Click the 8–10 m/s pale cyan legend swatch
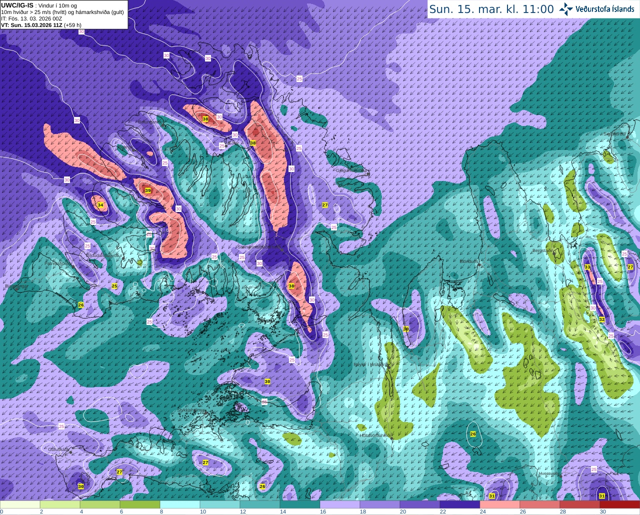 click(x=180, y=504)
